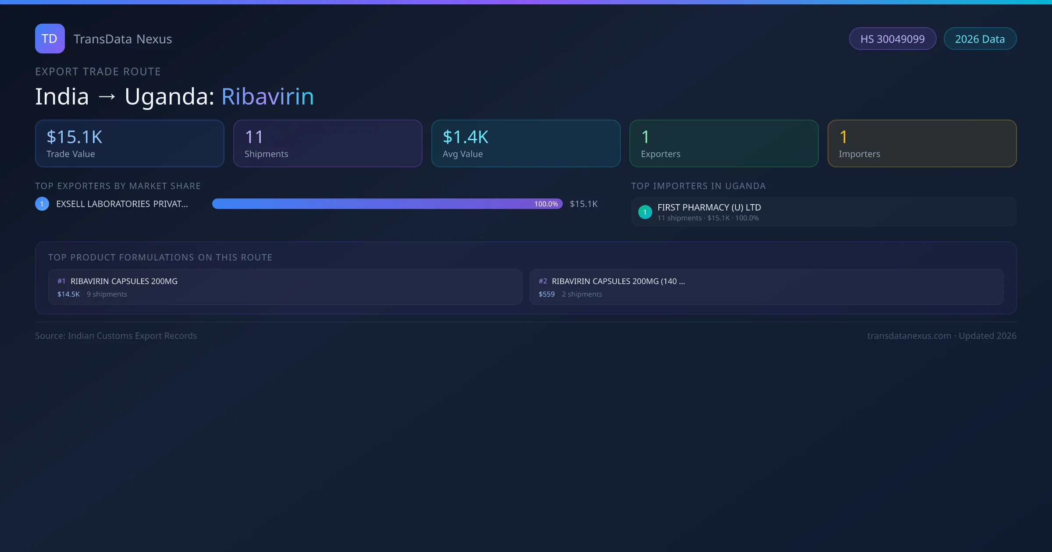Open #2 RIBAVIRIN CAPSULES 200MG (140 ... card
The image size is (1052, 552).
766,287
